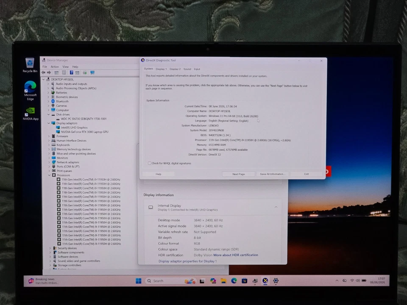Click the taskbar Search box

coord(170,281)
